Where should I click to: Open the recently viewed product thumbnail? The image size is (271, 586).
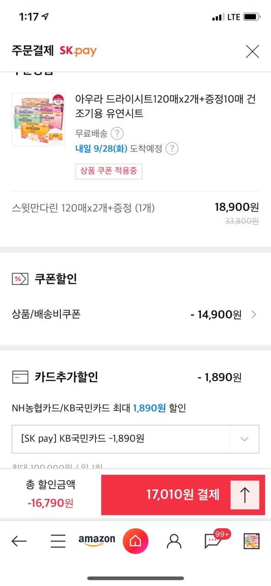(252, 542)
